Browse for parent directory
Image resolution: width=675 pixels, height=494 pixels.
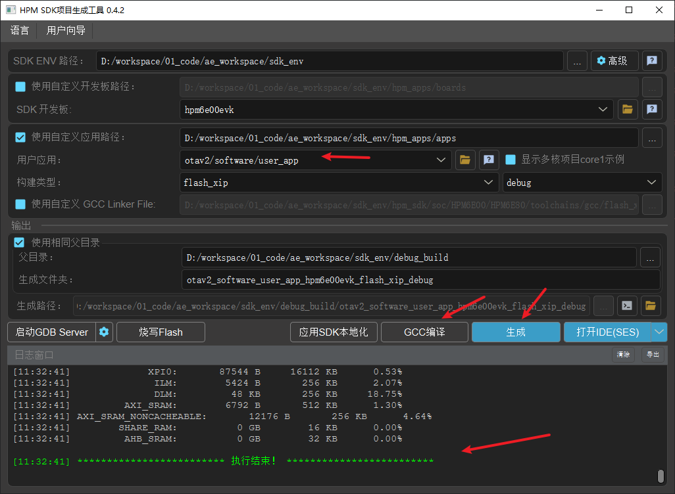point(650,257)
